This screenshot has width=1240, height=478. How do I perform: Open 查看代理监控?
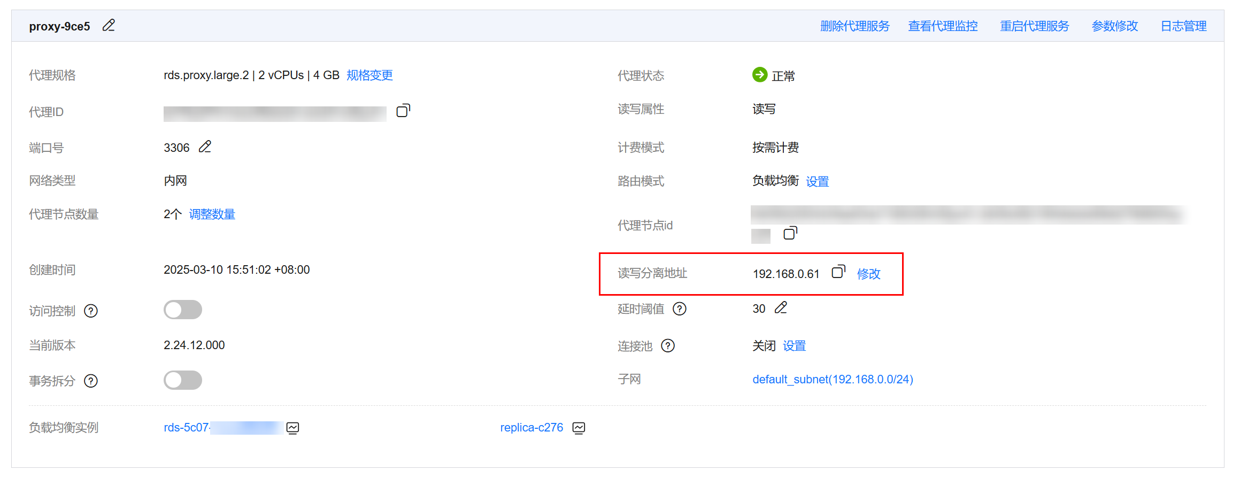coord(943,26)
